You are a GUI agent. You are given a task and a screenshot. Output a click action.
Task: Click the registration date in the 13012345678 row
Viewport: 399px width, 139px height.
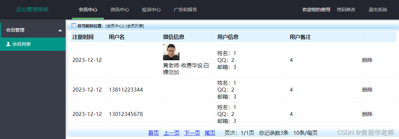[x=87, y=114]
